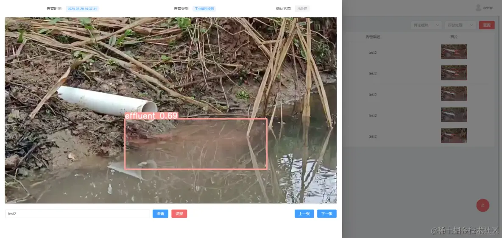Click the 未处理 status tag
This screenshot has width=502, height=238.
tap(302, 8)
